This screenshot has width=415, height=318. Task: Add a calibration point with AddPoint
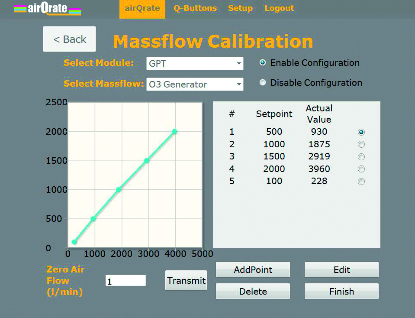click(253, 269)
